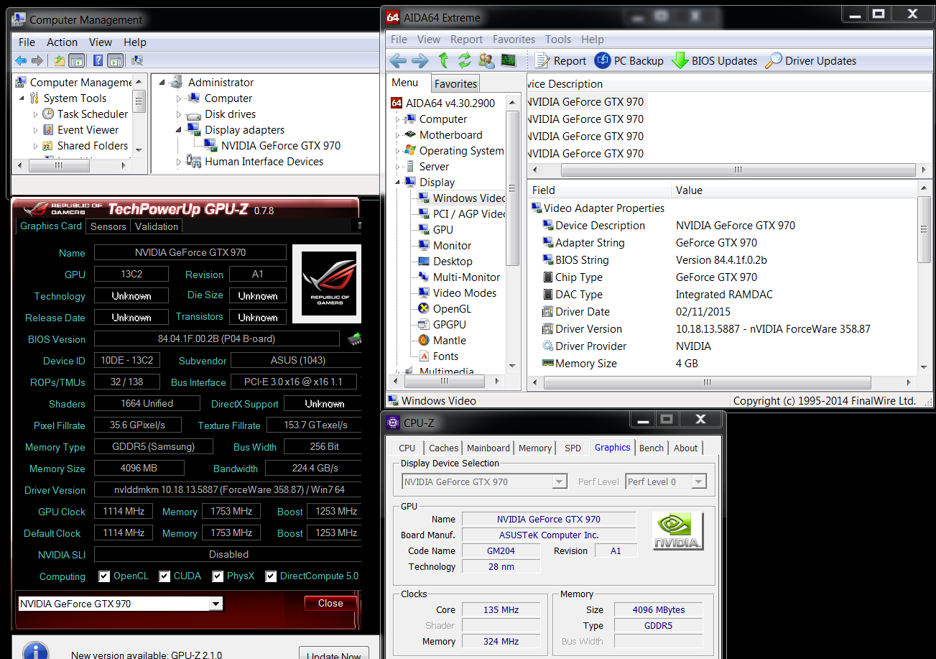Switch to the Bench tab in CPU-Z
Viewport: 936px width, 659px height.
pyautogui.click(x=652, y=448)
